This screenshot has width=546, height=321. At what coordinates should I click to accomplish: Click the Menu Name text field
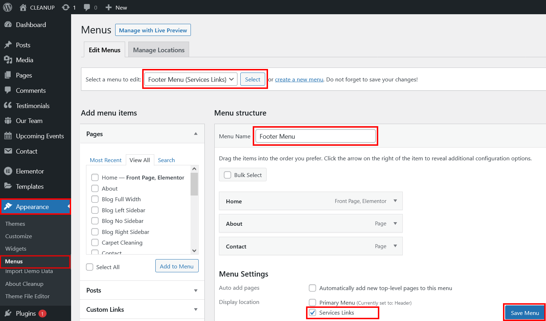point(315,137)
